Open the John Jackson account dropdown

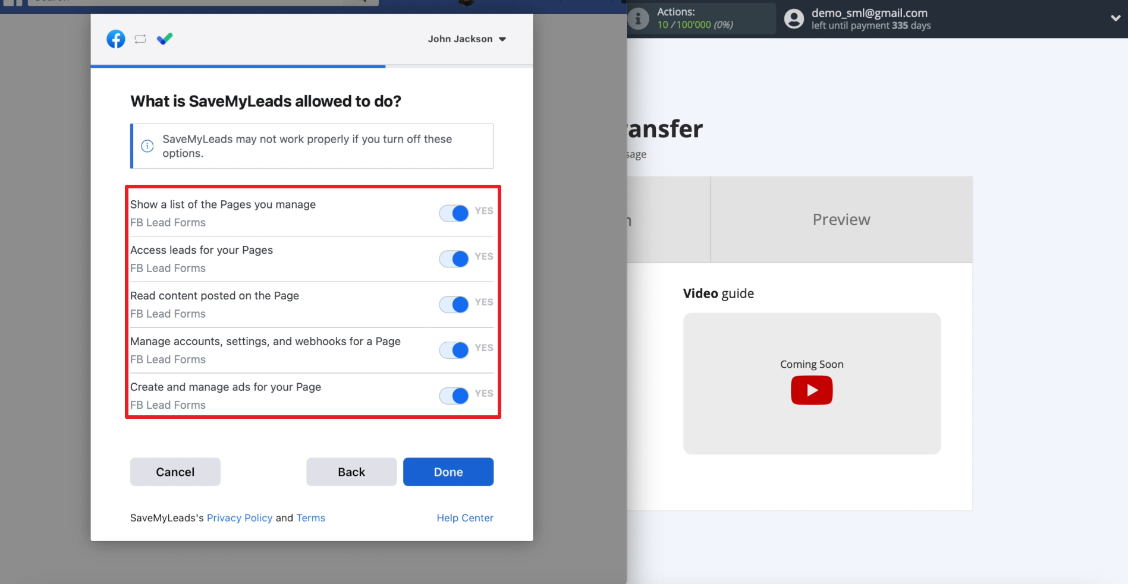point(467,39)
